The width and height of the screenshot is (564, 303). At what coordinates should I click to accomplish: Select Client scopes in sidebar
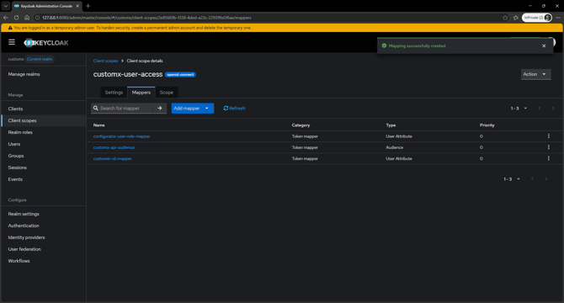22,120
